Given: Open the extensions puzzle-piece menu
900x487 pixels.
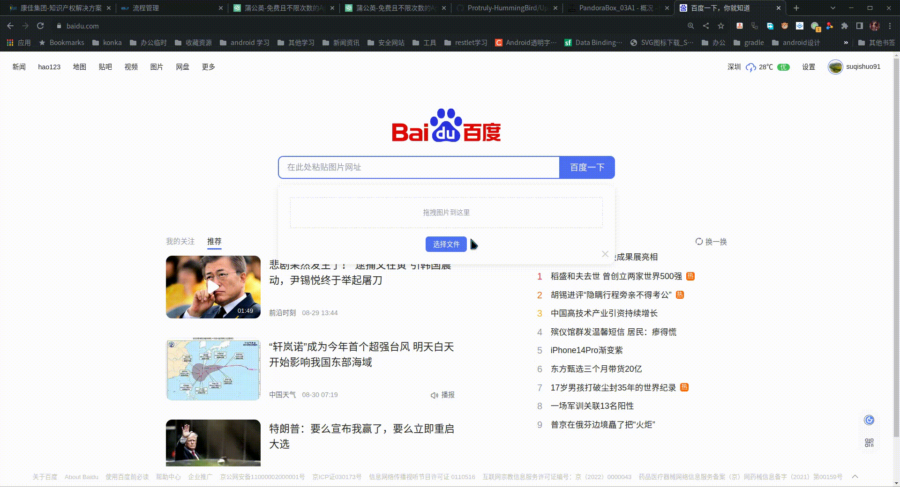Looking at the screenshot, I should (x=845, y=26).
